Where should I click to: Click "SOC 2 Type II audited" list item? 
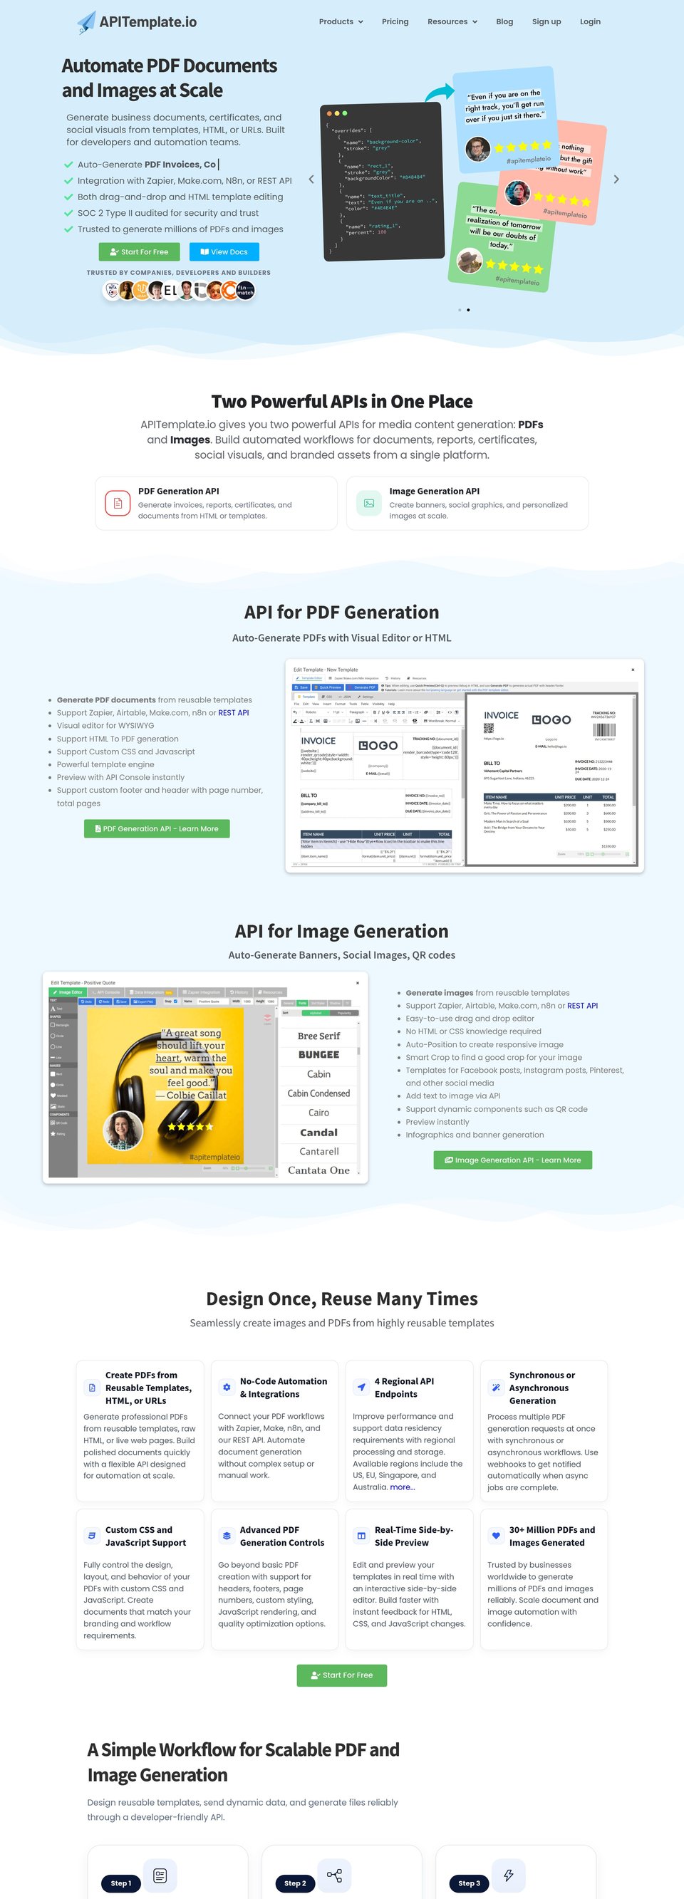click(x=168, y=213)
